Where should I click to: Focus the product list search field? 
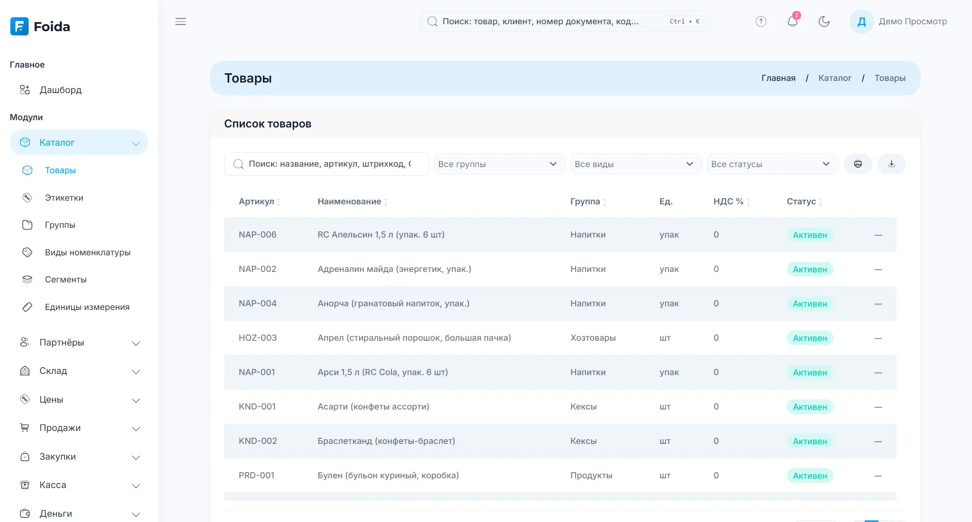tap(326, 164)
